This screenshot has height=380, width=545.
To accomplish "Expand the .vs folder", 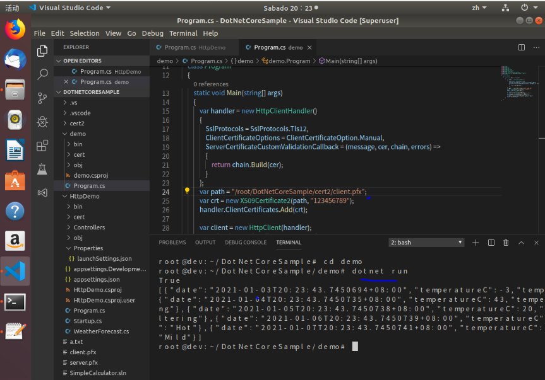I will click(x=102, y=103).
